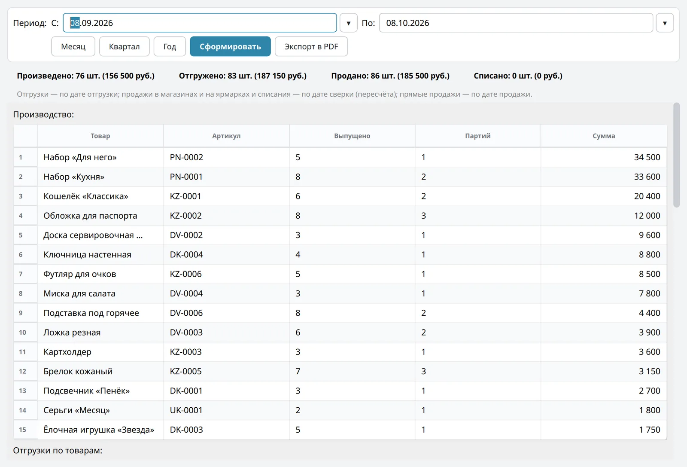The image size is (687, 467).
Task: Select the Футляр для очков cell
Action: click(100, 274)
